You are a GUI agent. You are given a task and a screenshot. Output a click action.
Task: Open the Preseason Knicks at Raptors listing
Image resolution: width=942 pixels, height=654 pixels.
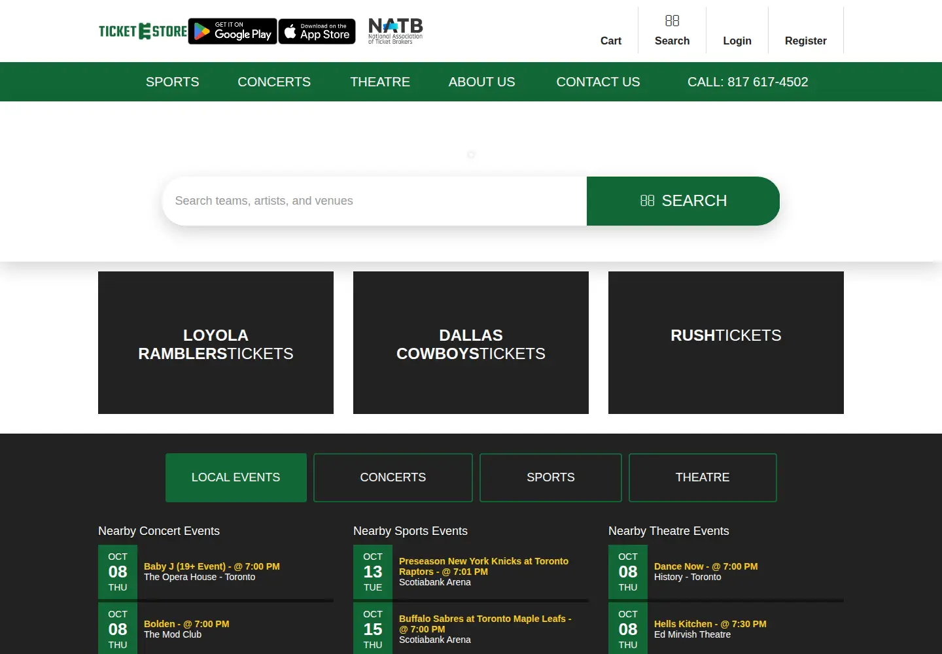coord(484,566)
